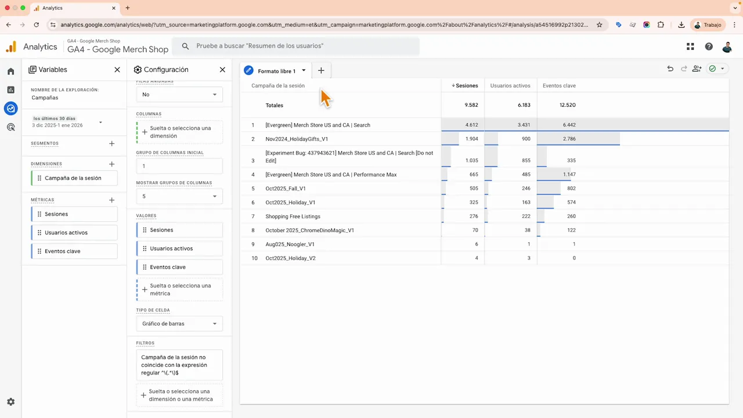743x418 pixels.
Task: Click the values drop zone to add metric
Action: (x=179, y=290)
